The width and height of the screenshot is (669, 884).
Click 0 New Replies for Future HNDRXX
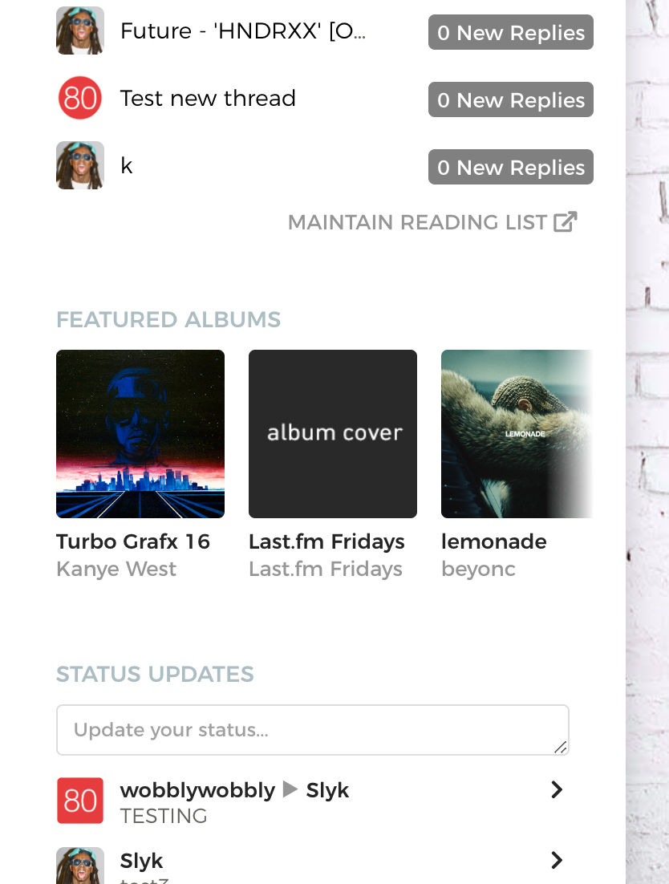pyautogui.click(x=511, y=32)
